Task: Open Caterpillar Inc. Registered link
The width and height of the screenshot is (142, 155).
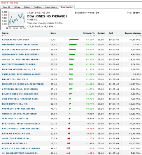Action: 20,89
